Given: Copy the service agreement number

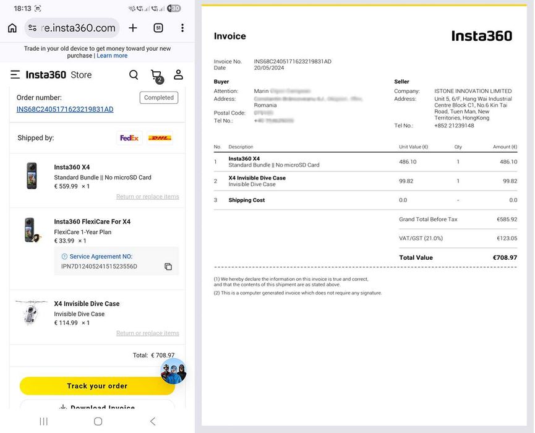Looking at the screenshot, I should pyautogui.click(x=168, y=267).
